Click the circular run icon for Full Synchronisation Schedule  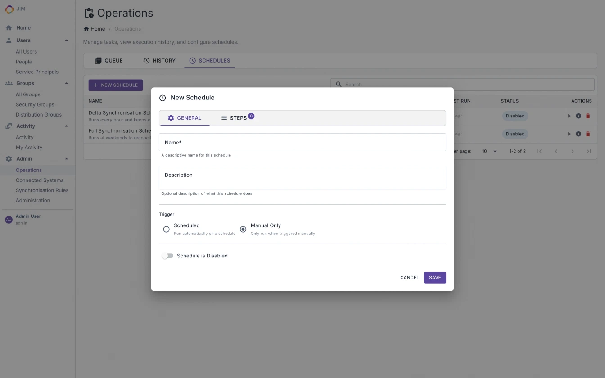[578, 134]
